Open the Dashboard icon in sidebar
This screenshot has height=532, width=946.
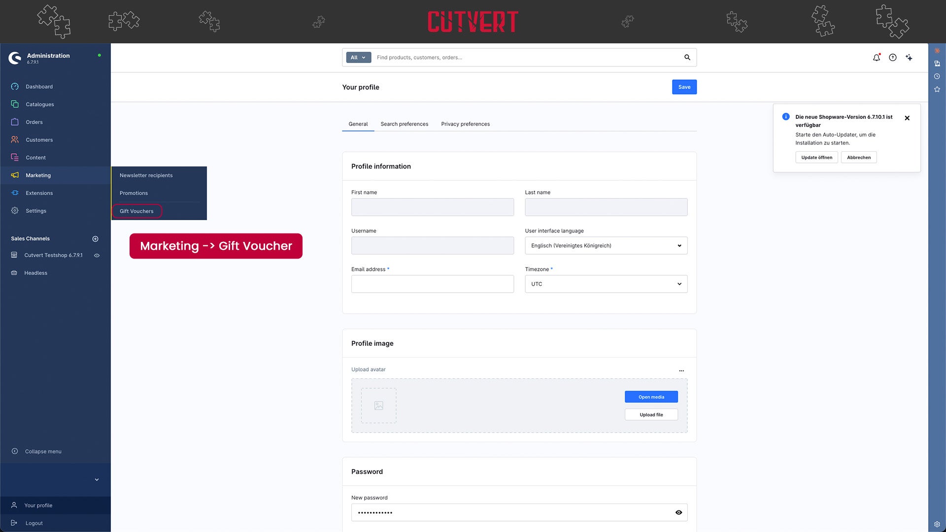(15, 86)
